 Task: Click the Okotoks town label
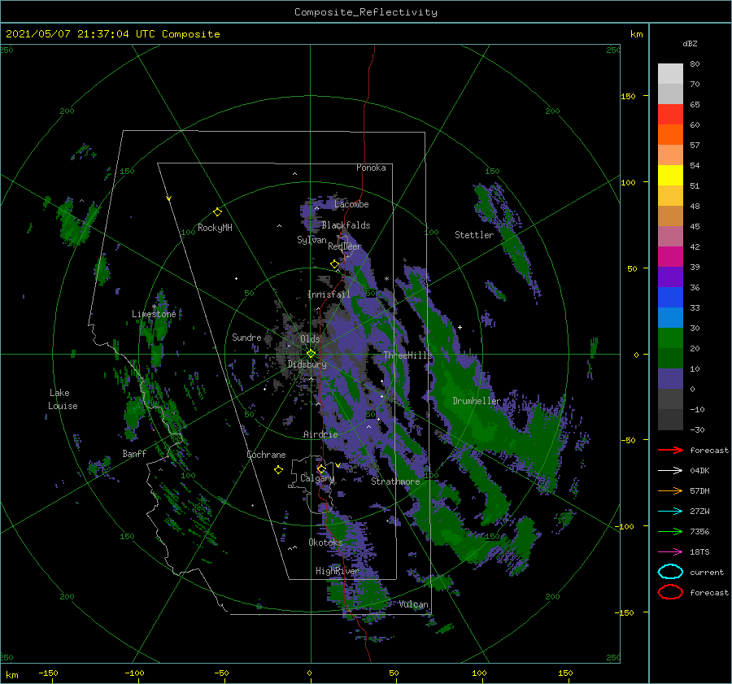[x=325, y=542]
